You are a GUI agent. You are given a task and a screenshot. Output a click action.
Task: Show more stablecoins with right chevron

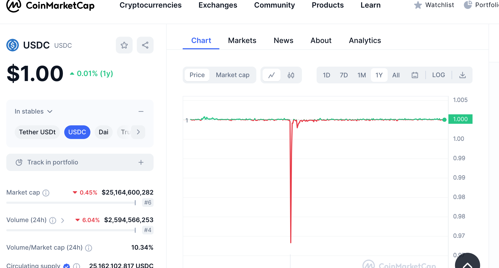[138, 132]
